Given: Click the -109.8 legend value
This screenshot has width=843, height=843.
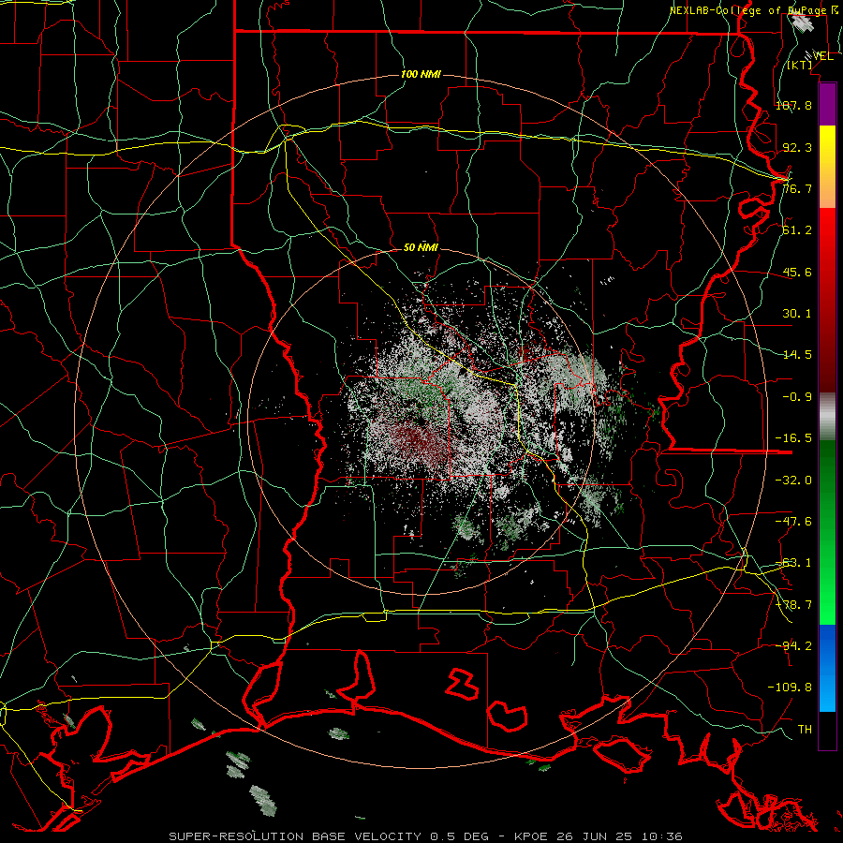Looking at the screenshot, I should 790,688.
